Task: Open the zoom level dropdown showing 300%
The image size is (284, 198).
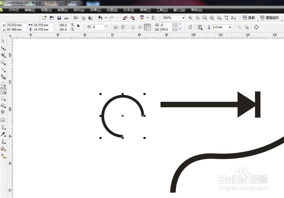Action: coord(183,18)
